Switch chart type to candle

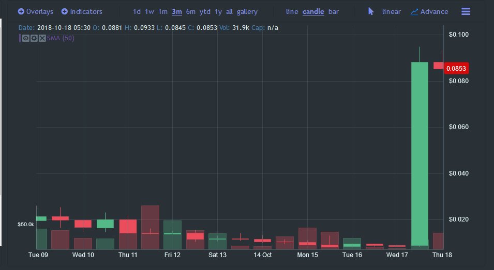[x=313, y=12]
